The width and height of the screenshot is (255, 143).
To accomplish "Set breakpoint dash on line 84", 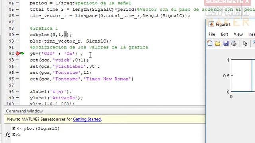I will click(x=18, y=3).
